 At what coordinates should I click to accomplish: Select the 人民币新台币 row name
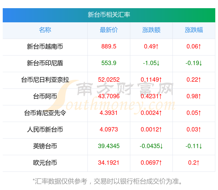click(x=45, y=130)
